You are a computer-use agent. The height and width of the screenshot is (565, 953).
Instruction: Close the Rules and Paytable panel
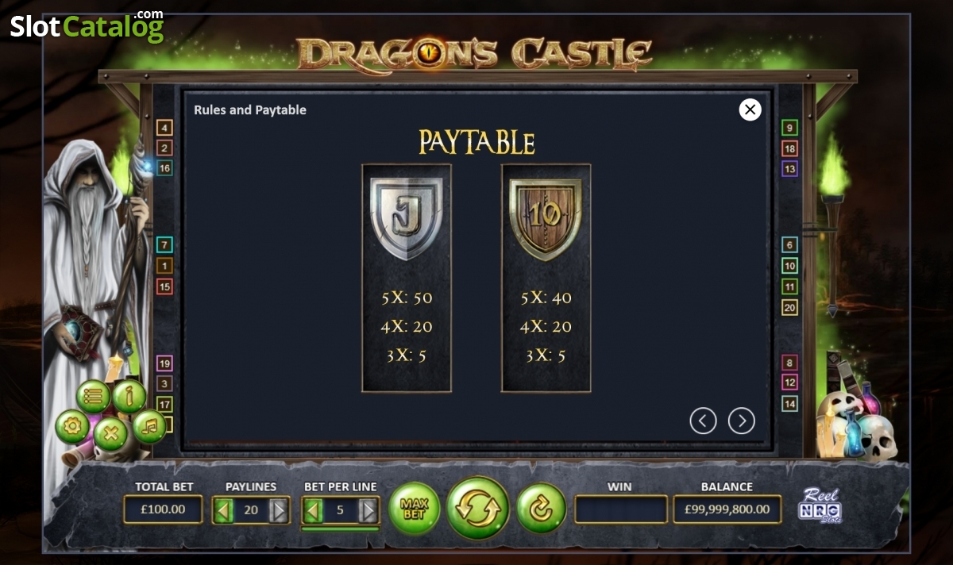pyautogui.click(x=750, y=110)
